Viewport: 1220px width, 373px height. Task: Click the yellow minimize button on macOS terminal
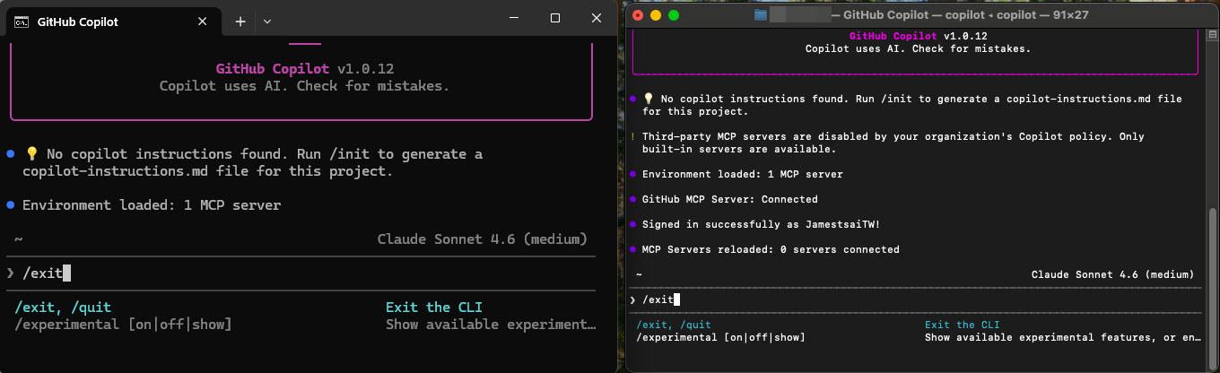pyautogui.click(x=656, y=15)
